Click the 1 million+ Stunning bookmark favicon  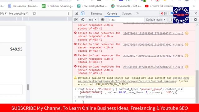point(44,6)
